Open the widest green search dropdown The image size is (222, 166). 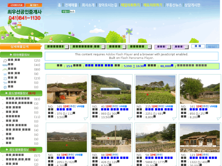(88, 47)
